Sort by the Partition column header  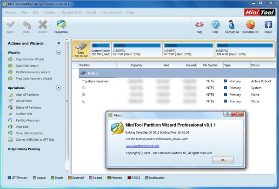(x=97, y=65)
